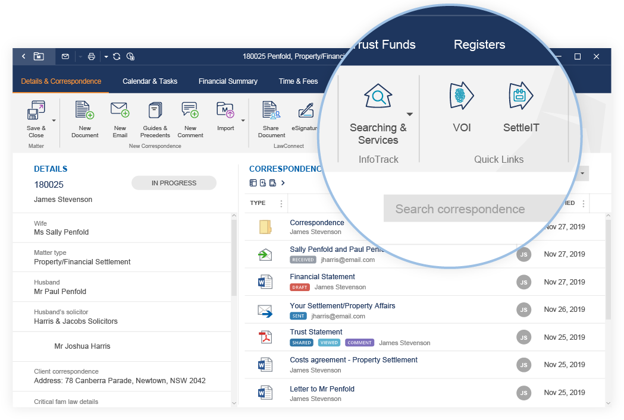Select the Client correspondence address row
The height and width of the screenshot is (420, 624).
pos(122,376)
